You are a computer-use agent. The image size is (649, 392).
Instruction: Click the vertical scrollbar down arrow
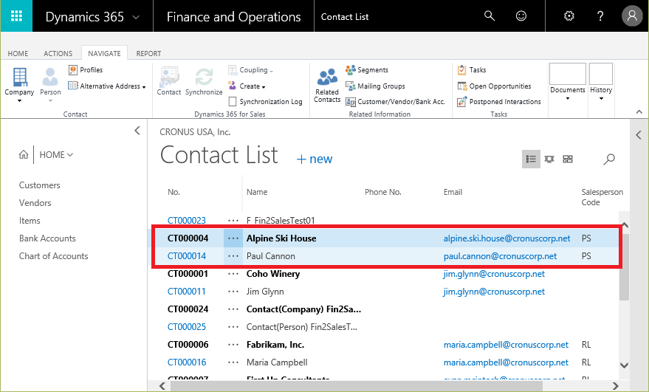[x=624, y=365]
